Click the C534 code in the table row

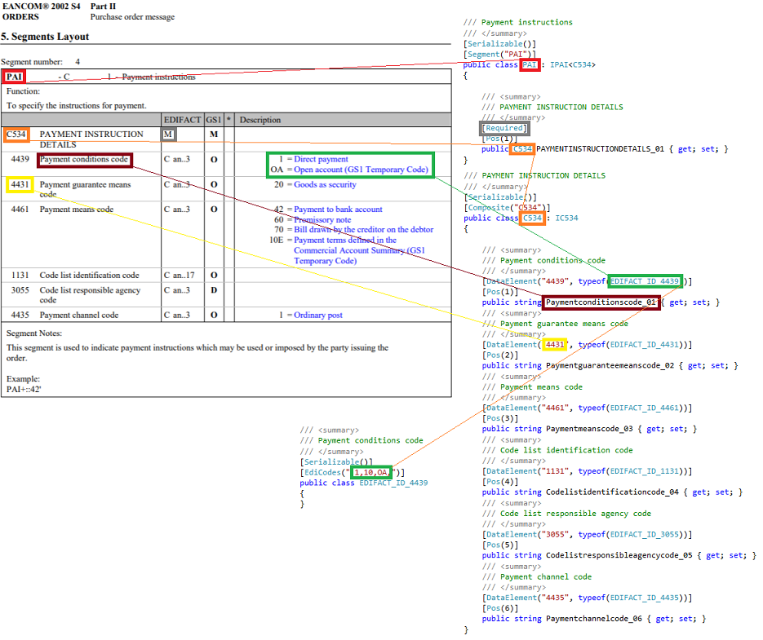pyautogui.click(x=16, y=135)
